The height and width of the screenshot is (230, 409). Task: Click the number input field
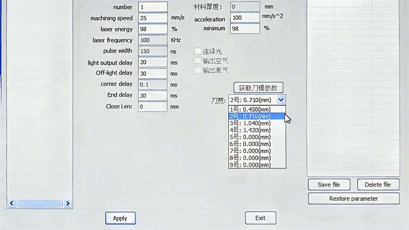click(x=153, y=7)
